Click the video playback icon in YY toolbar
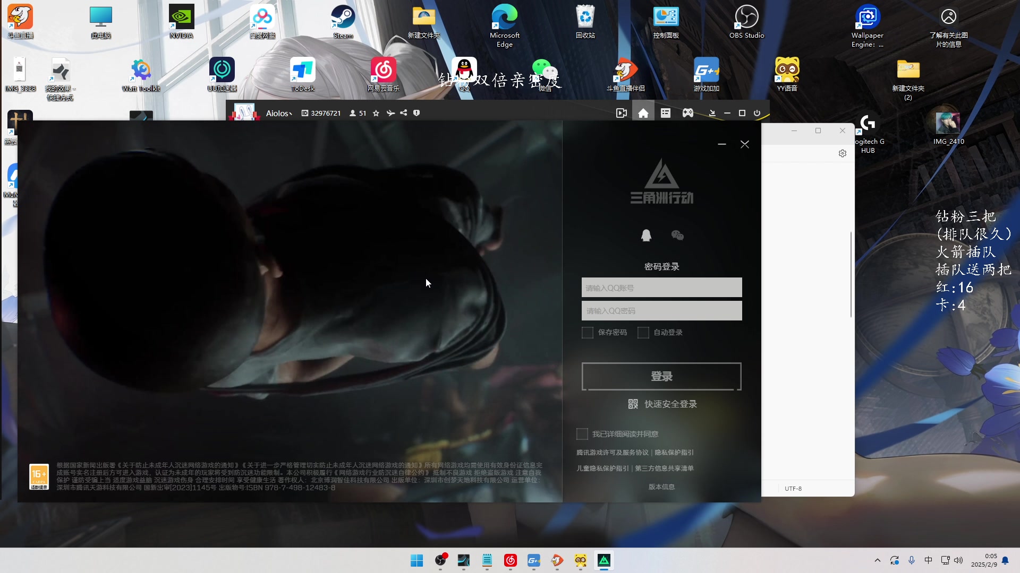The height and width of the screenshot is (573, 1020). coord(621,113)
